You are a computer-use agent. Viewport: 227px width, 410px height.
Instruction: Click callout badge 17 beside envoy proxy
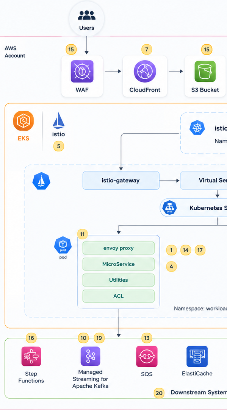click(200, 250)
